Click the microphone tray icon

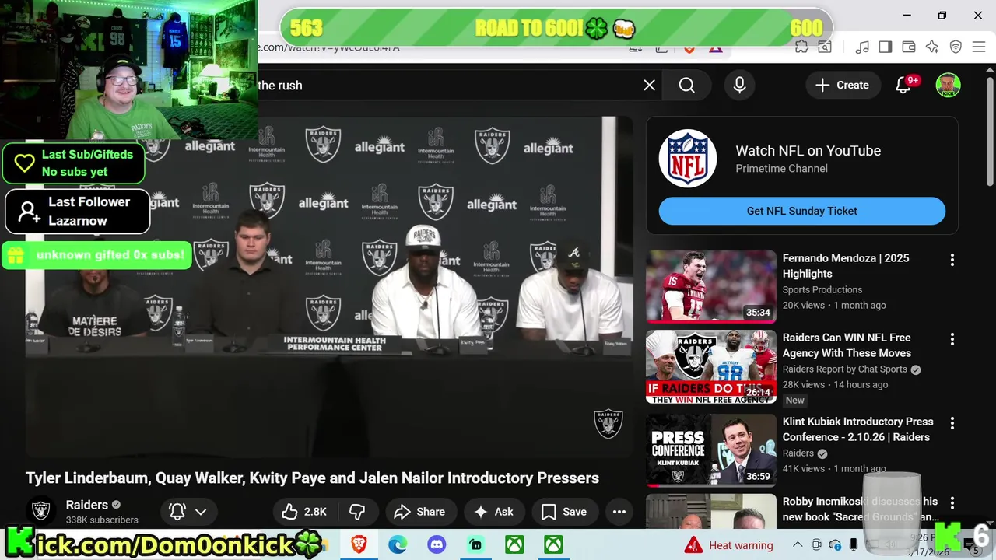tap(854, 544)
